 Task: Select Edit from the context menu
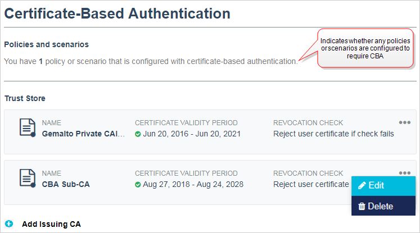tap(383, 186)
